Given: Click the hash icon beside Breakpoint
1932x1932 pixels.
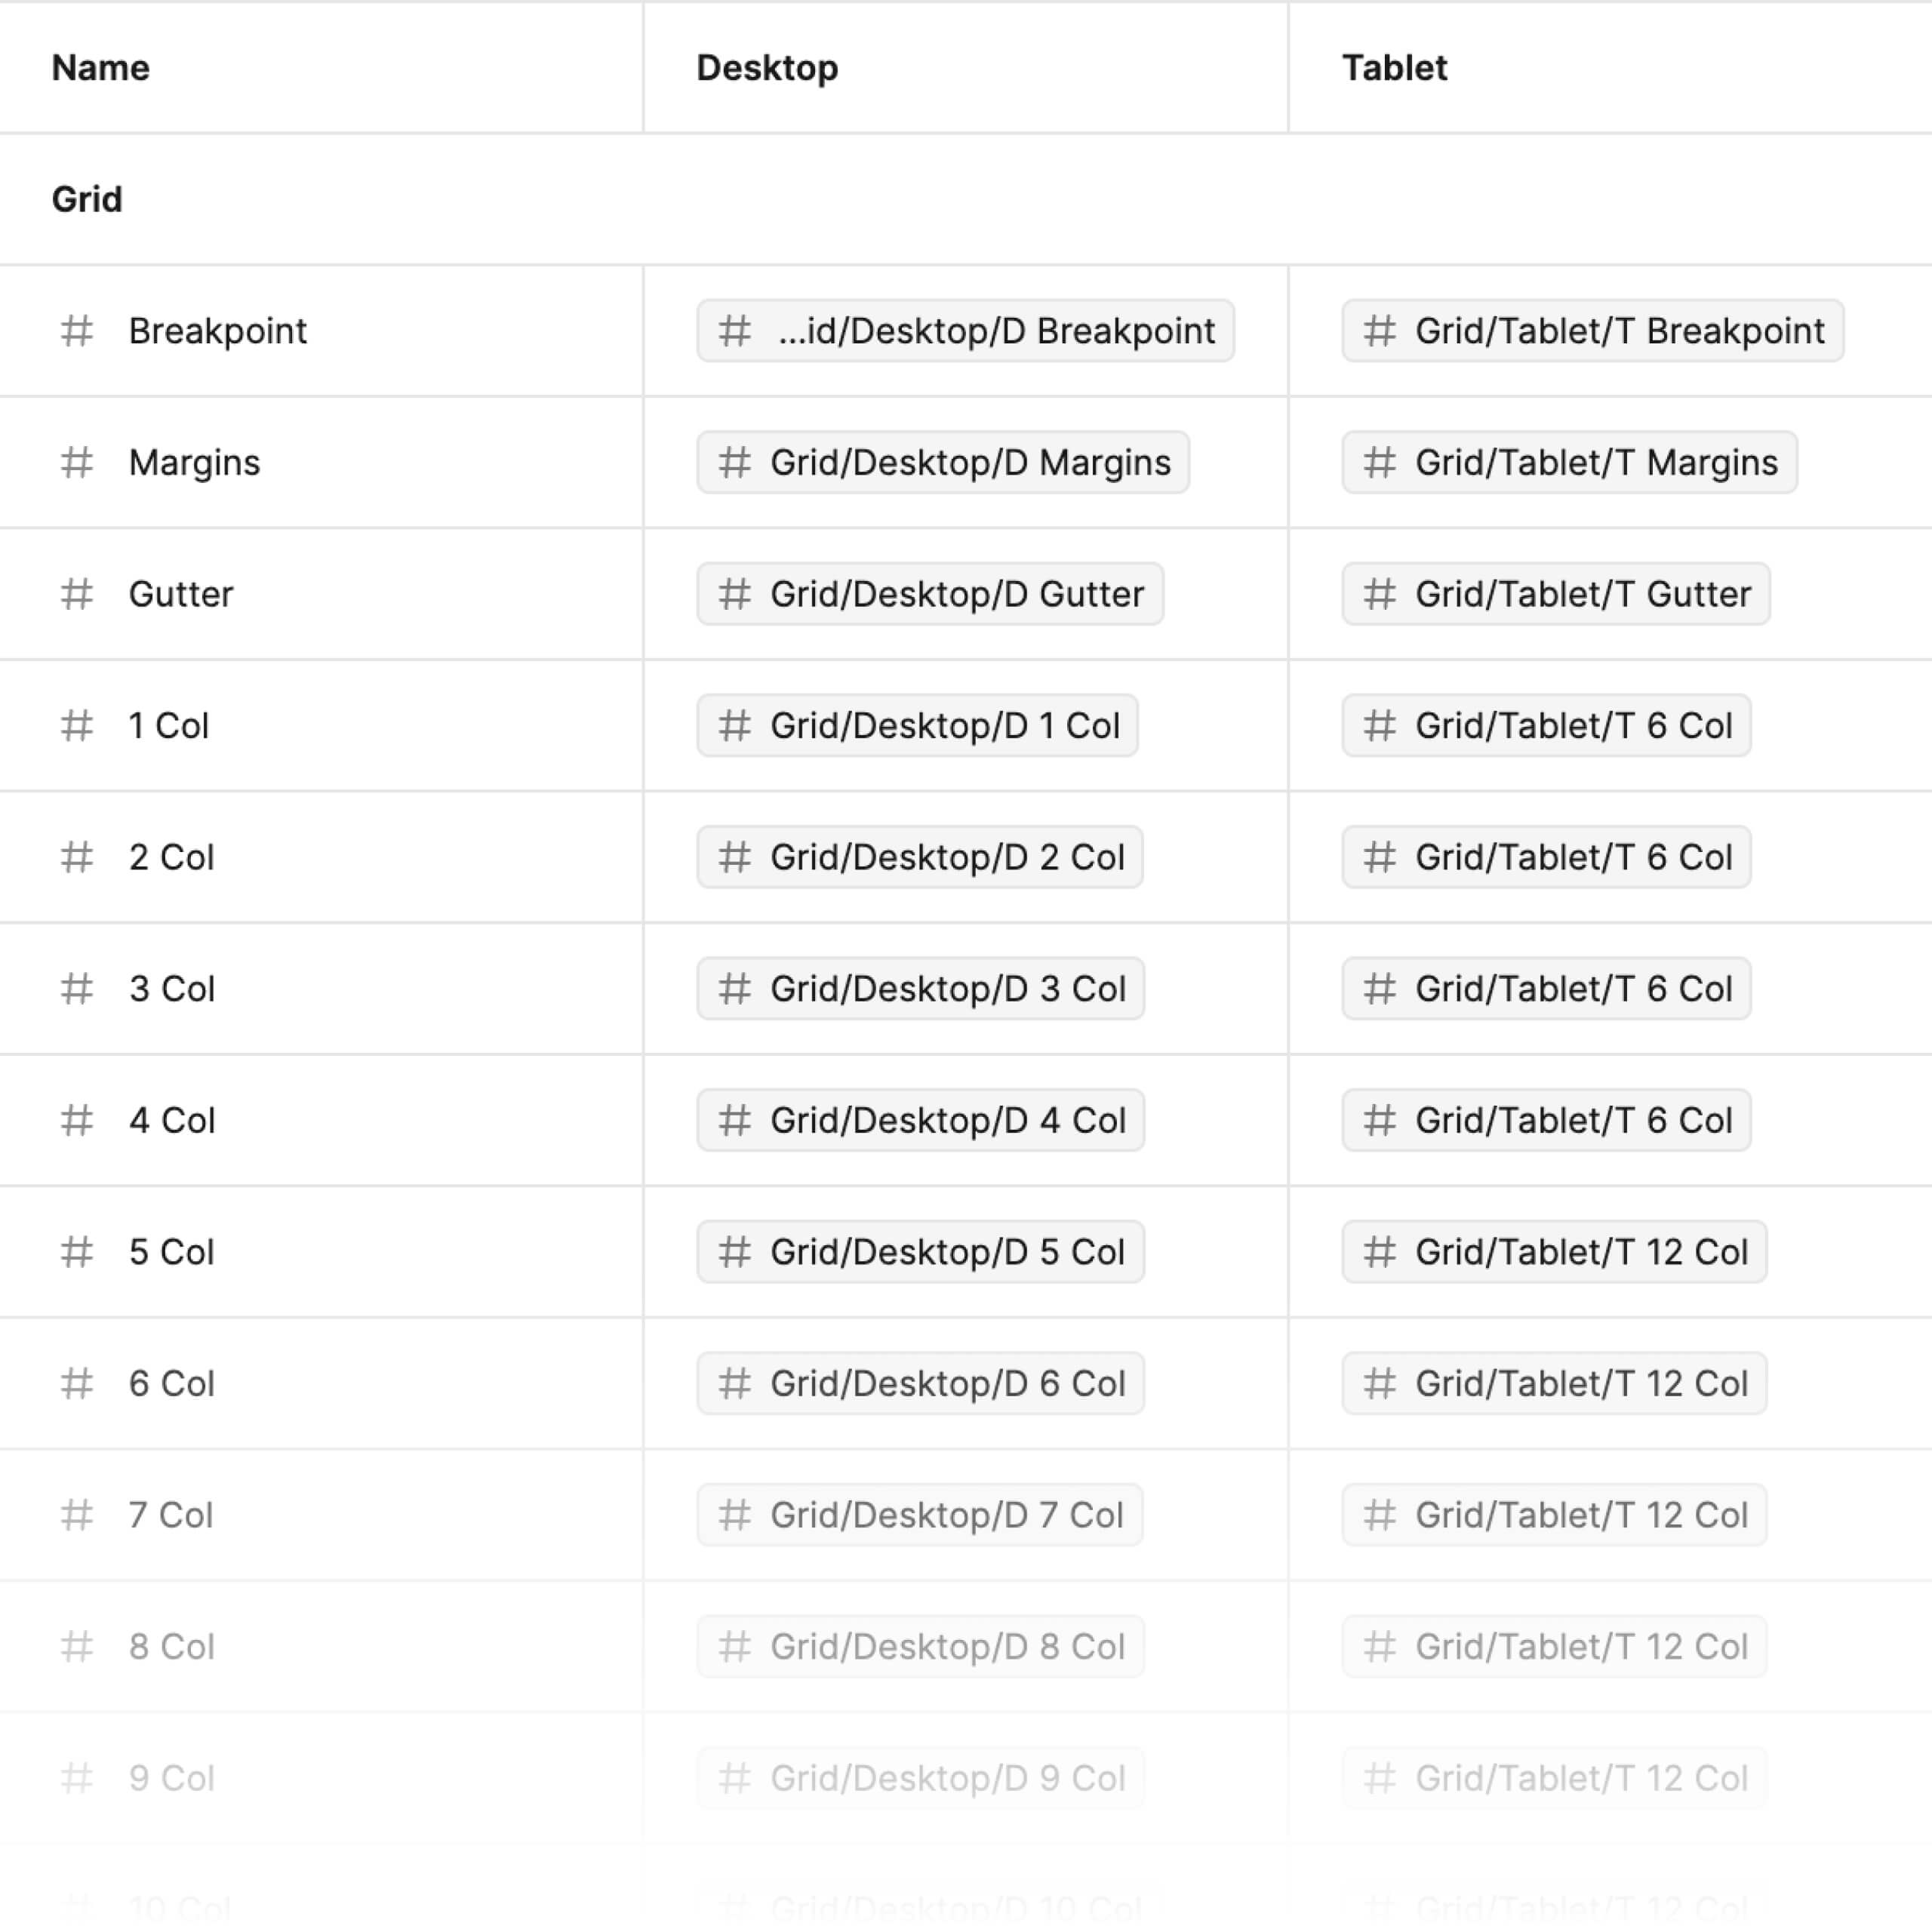Looking at the screenshot, I should (77, 331).
